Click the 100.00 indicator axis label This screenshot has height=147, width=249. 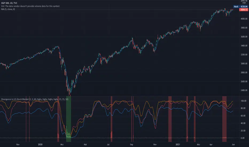pos(243,101)
